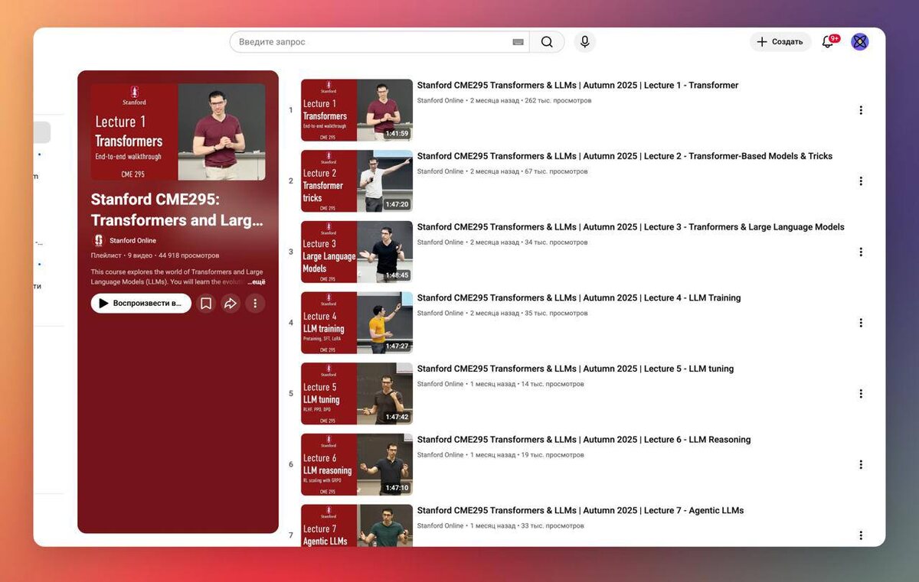Screen dimensions: 919x582
Task: Click Lecture 4 LLM training thumbnail
Action: point(357,323)
